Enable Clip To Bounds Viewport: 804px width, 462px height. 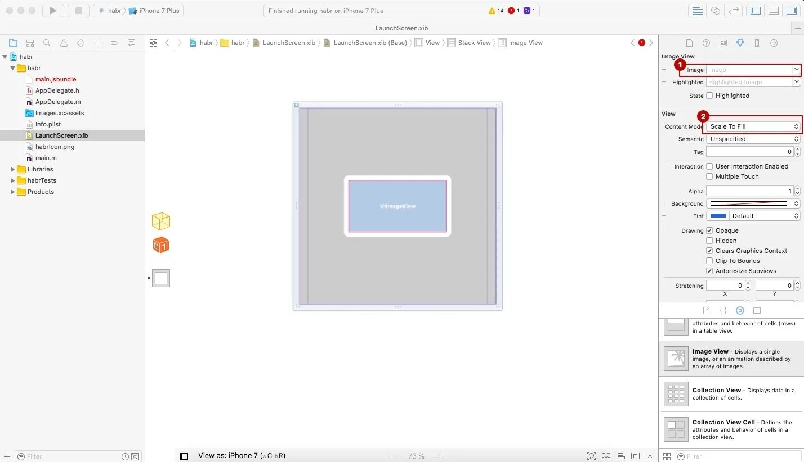[x=709, y=261]
